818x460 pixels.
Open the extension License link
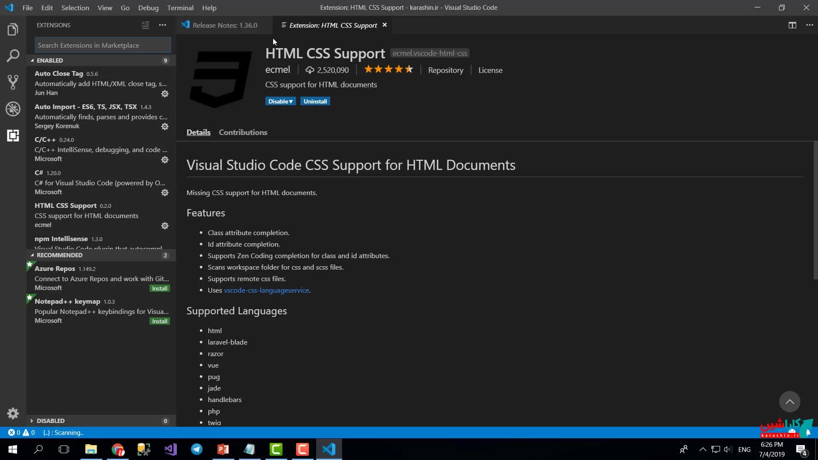click(x=490, y=70)
